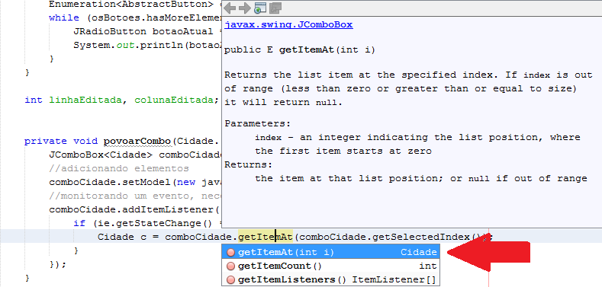Select getItemListeners() completion entry
Viewport: 602px width, 287px height.
[x=330, y=279]
